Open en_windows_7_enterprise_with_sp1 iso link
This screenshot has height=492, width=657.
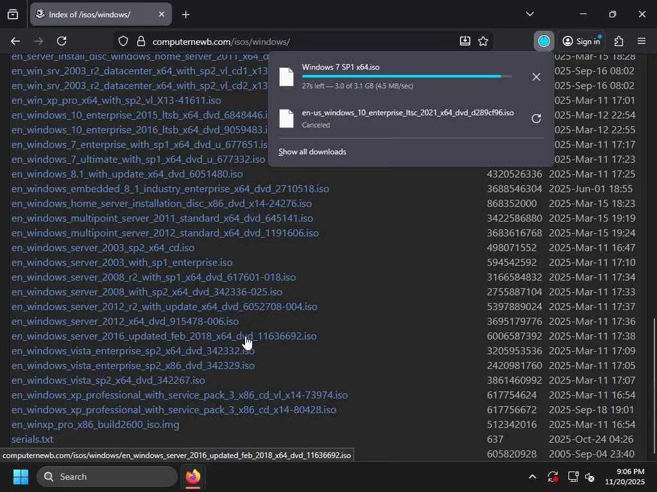(139, 145)
